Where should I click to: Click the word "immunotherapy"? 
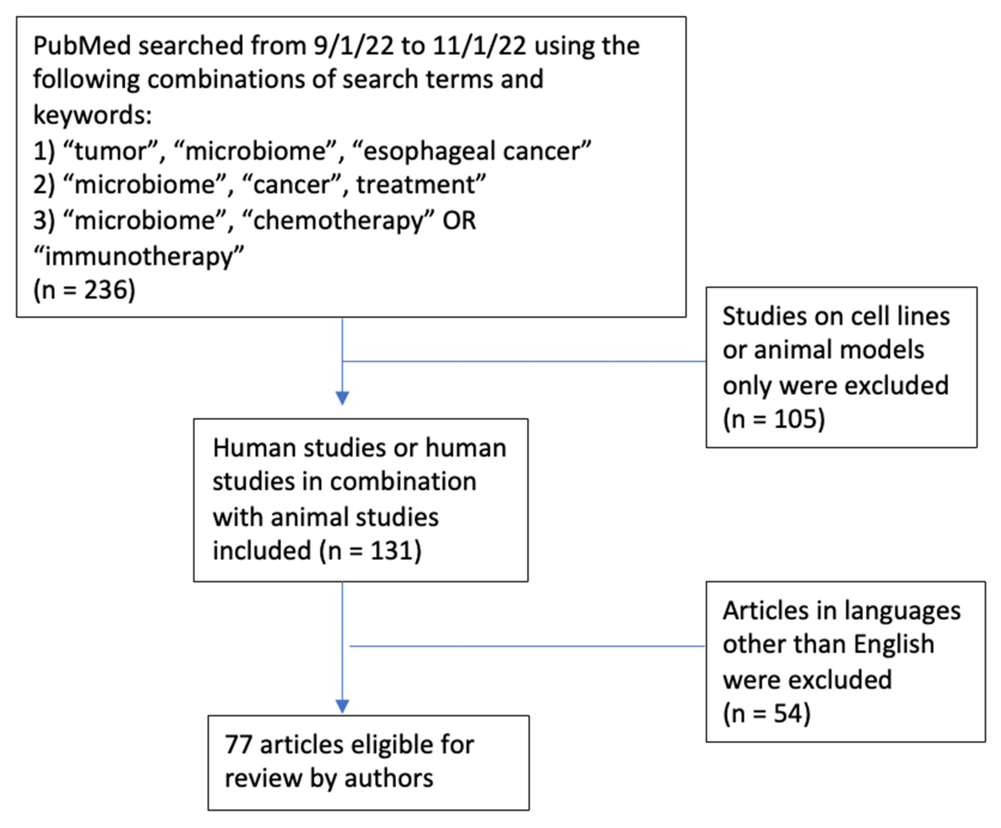tap(139, 256)
